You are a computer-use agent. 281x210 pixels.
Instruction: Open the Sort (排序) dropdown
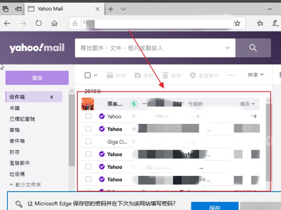click(256, 75)
